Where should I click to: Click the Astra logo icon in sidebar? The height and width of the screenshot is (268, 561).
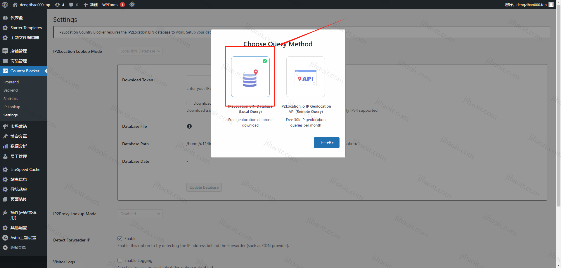[5, 238]
